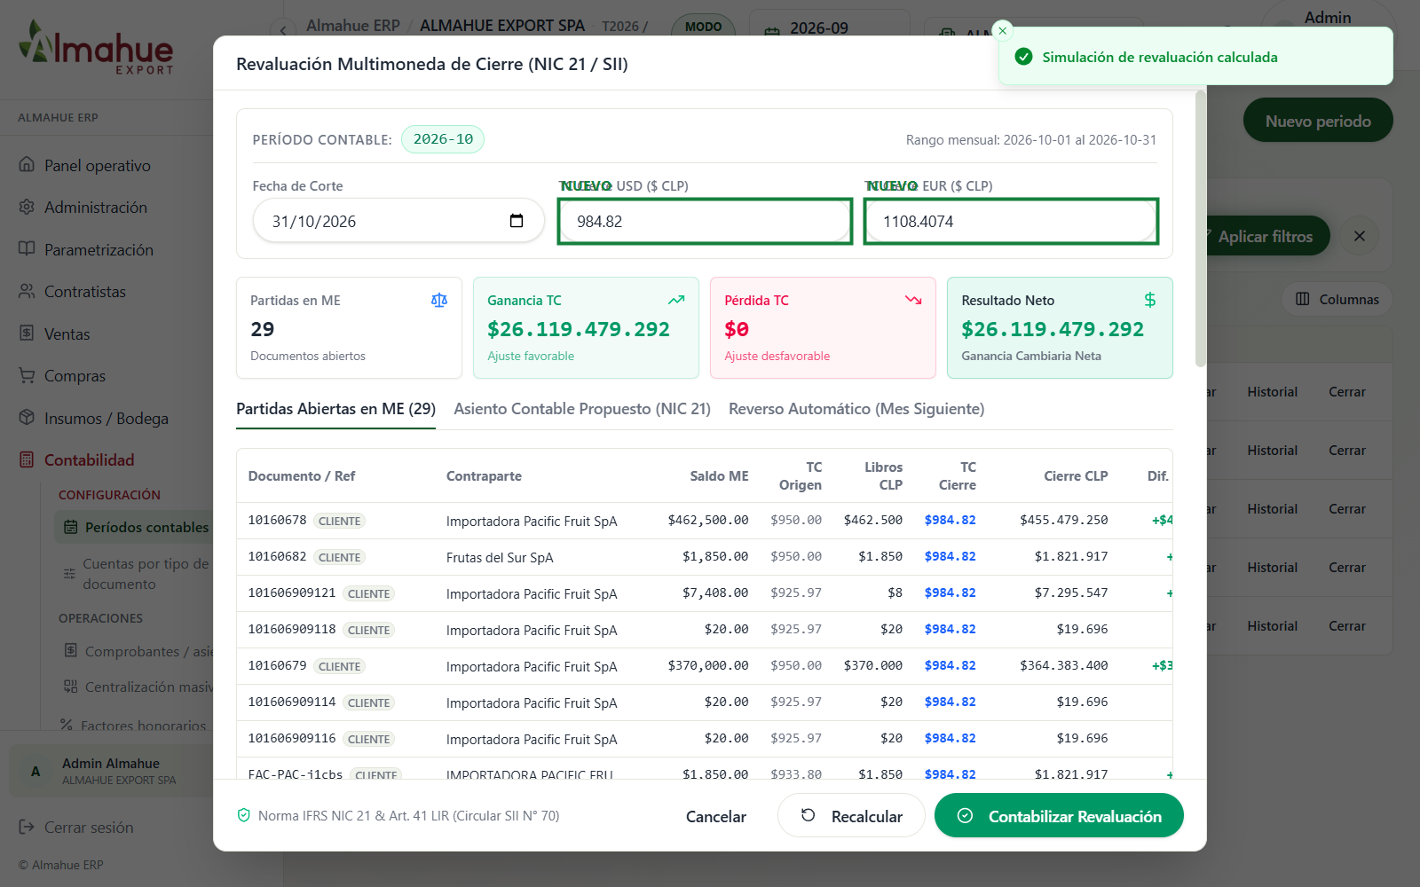Click the 2026-10 period badge
The height and width of the screenshot is (887, 1420).
point(443,139)
